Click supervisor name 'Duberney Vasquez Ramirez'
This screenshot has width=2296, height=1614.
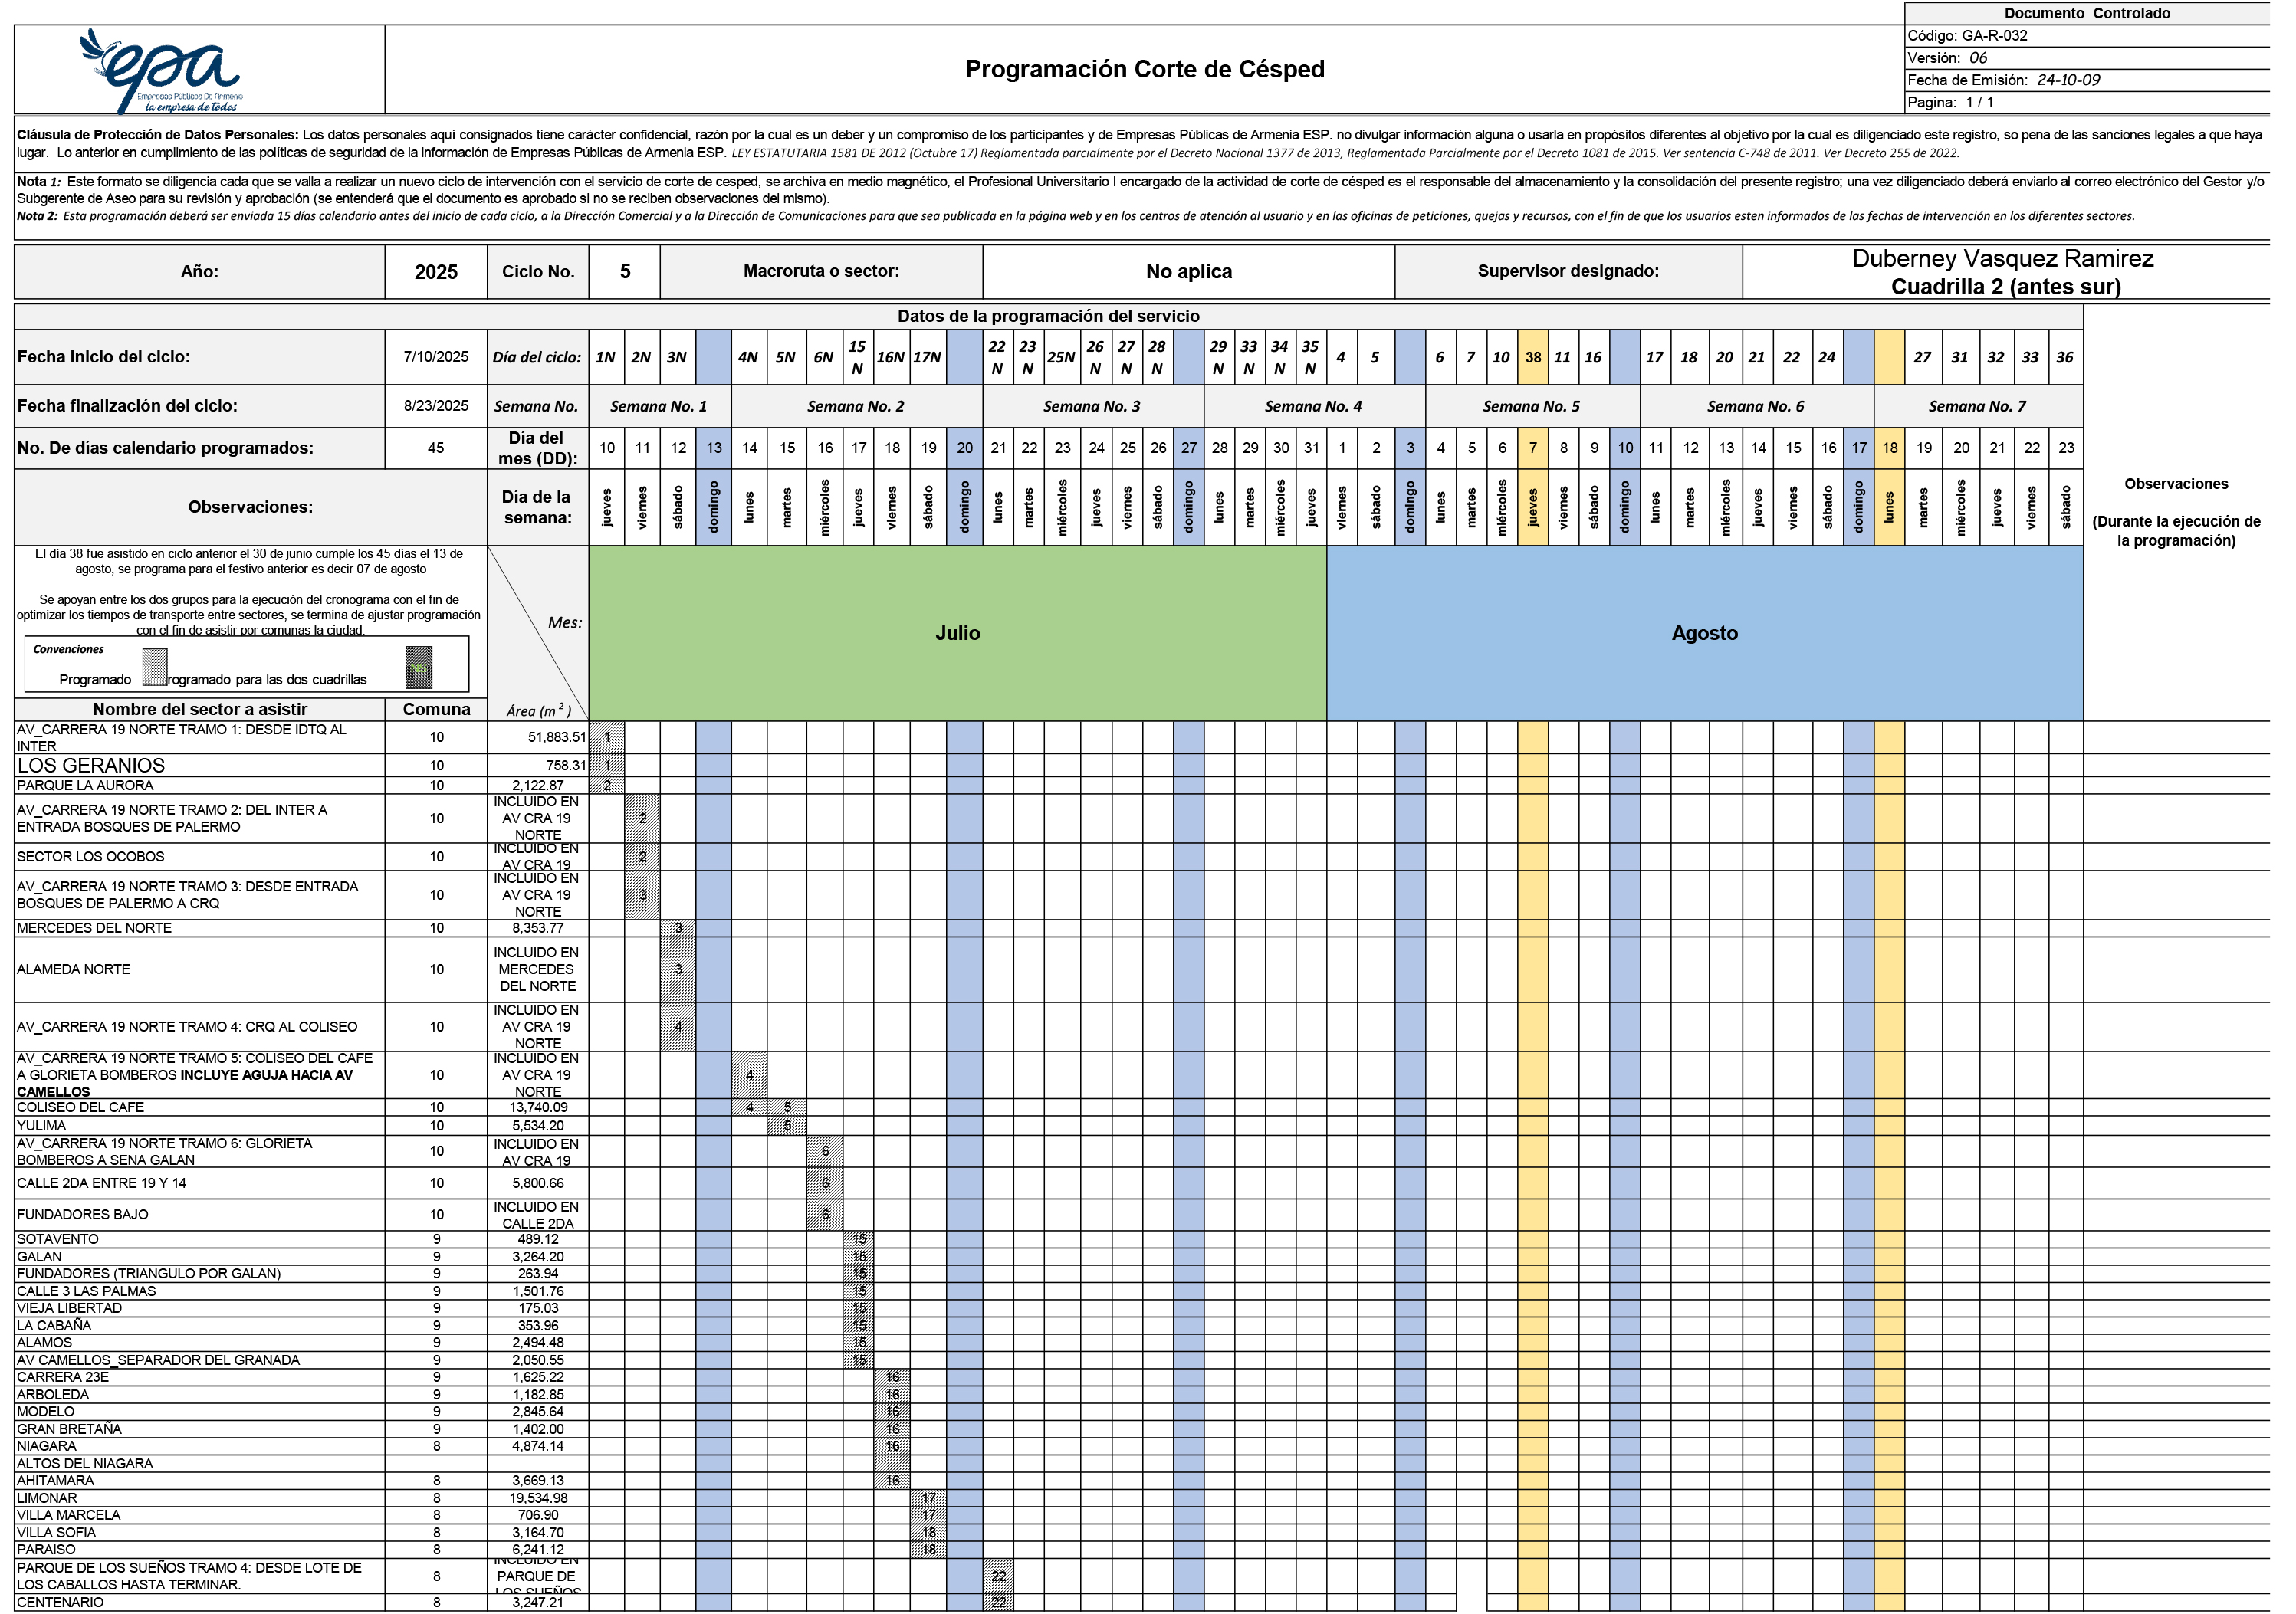pos(2002,258)
